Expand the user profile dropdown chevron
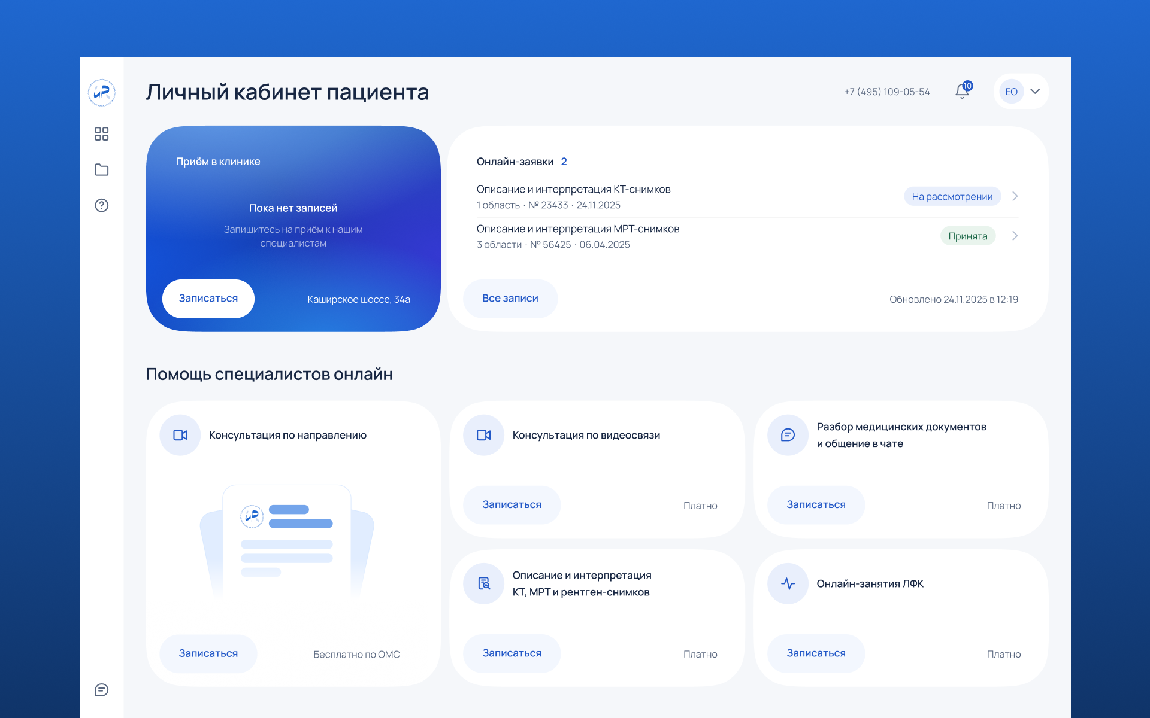The width and height of the screenshot is (1150, 718). 1035,92
